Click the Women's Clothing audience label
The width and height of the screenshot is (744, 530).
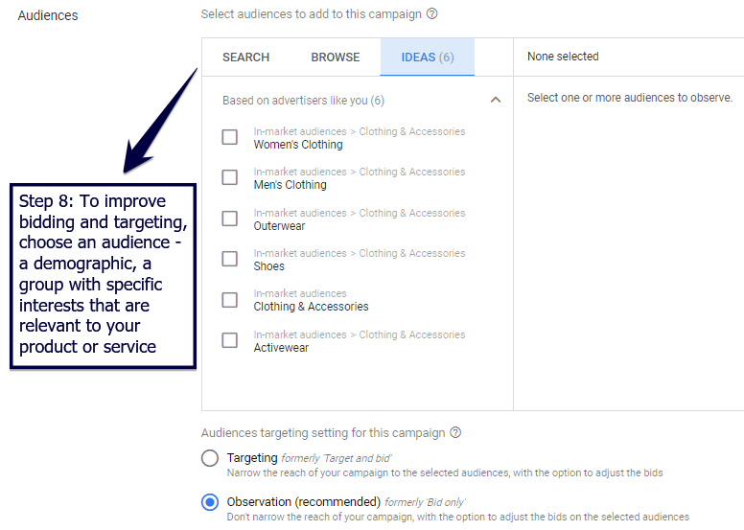(298, 145)
